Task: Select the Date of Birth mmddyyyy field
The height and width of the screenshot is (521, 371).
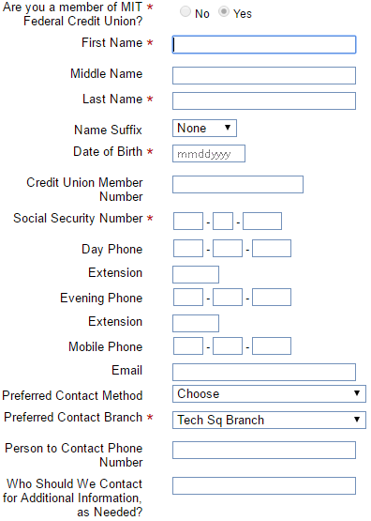Action: click(x=209, y=154)
